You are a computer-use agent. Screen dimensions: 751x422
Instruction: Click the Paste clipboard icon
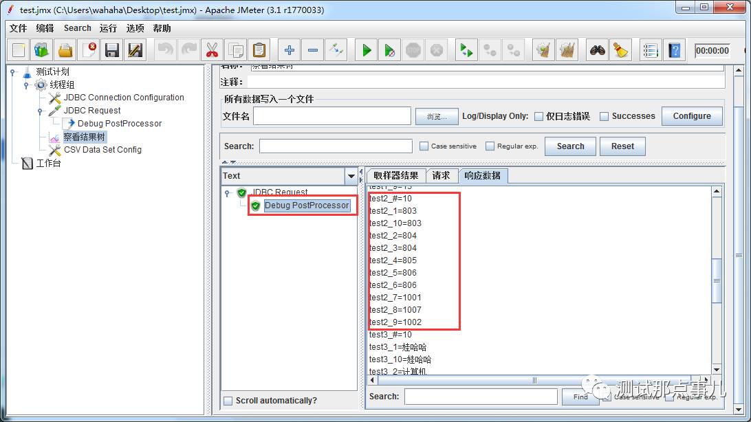pos(259,49)
